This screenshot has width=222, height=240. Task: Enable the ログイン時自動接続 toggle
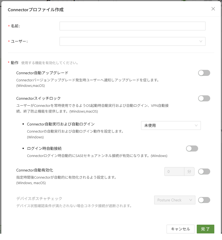click(192, 148)
